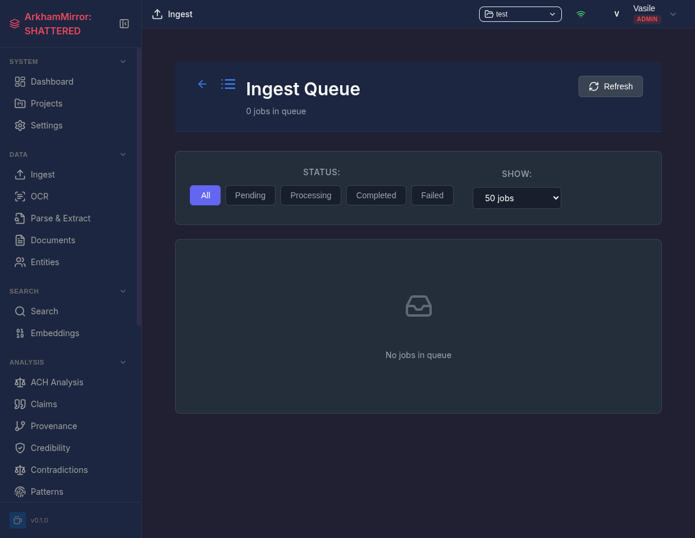Click the ArkhamMirror: SHATTERED title link
Screen dimensions: 695x538
tap(58, 24)
